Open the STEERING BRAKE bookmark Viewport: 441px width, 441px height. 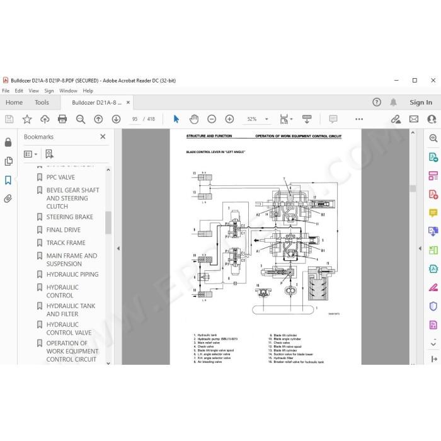pos(70,217)
